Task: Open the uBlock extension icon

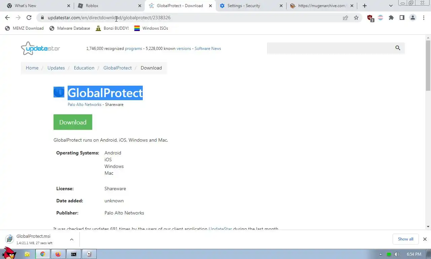Action: 370,18
